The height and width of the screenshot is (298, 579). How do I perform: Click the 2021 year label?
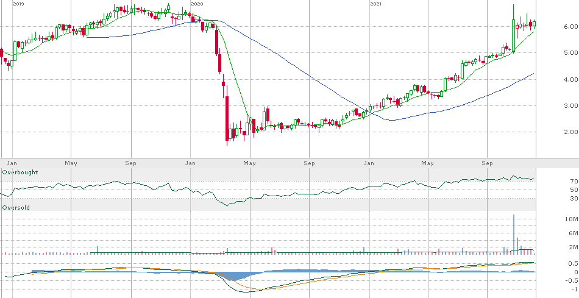pyautogui.click(x=375, y=4)
